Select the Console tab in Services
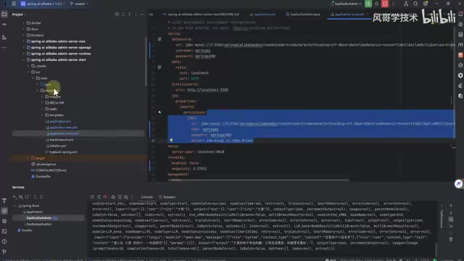This screenshot has height=261, width=464. point(146,197)
